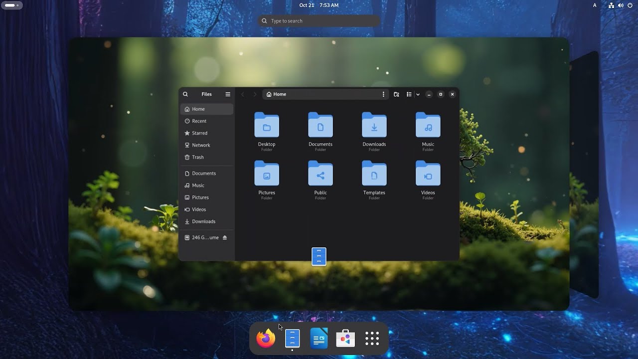The image size is (638, 359).
Task: Show the applications grid from dock
Action: pyautogui.click(x=372, y=339)
